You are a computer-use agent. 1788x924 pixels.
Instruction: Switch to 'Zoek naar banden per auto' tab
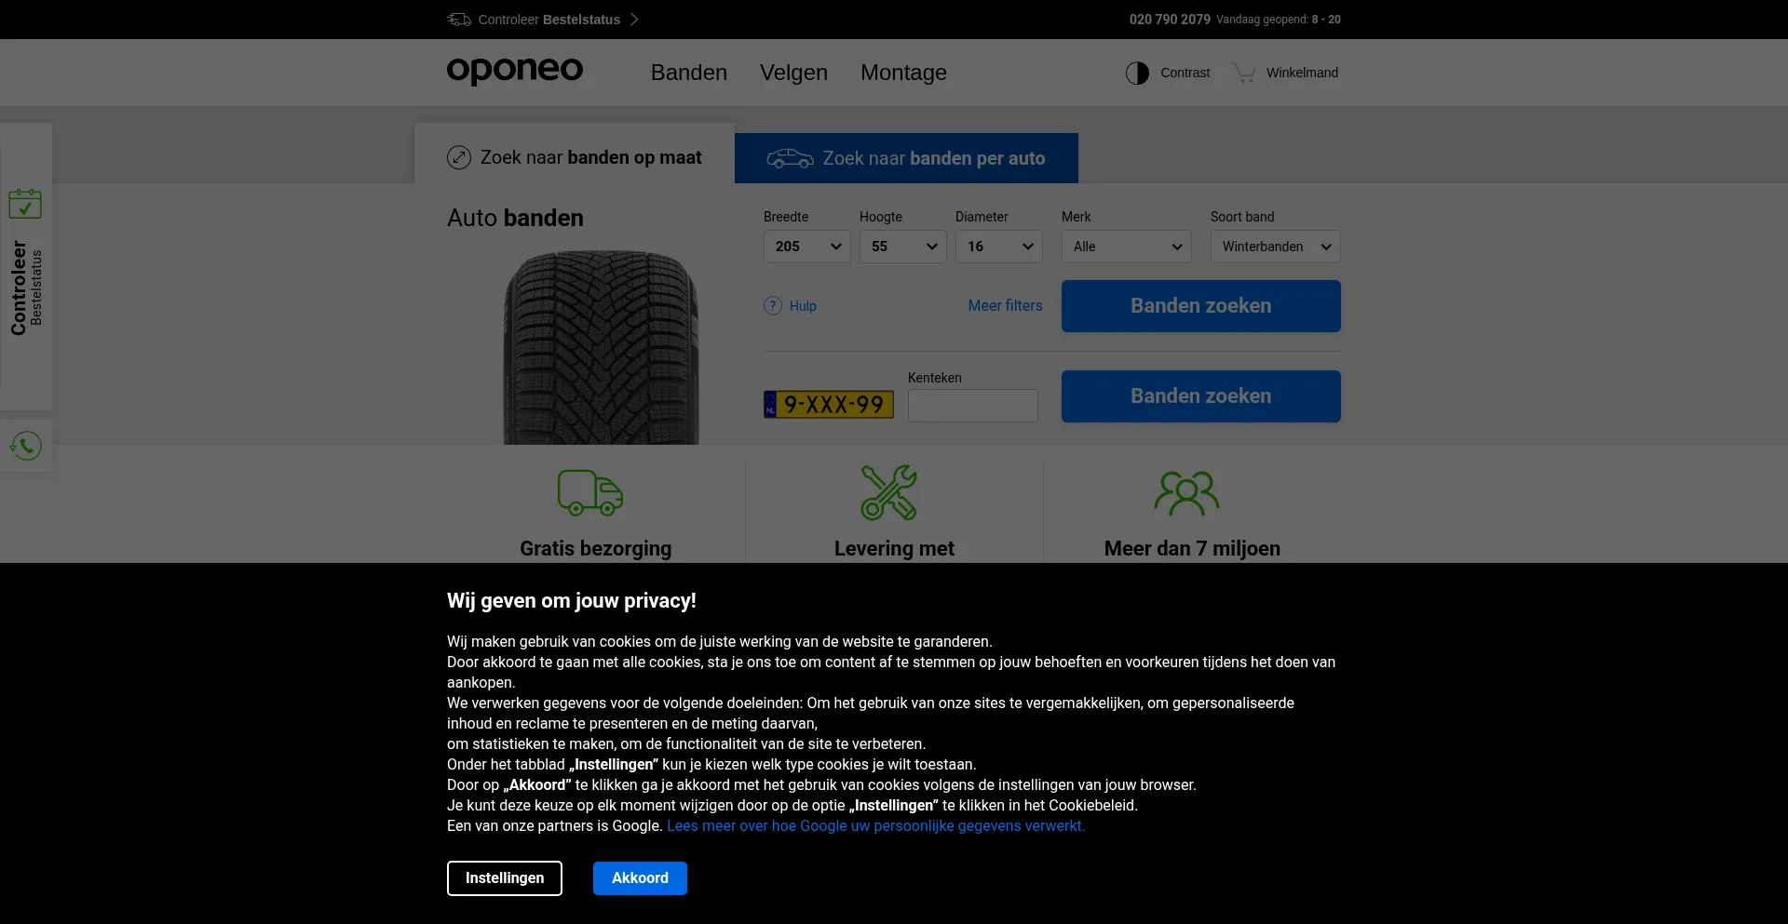coord(906,158)
